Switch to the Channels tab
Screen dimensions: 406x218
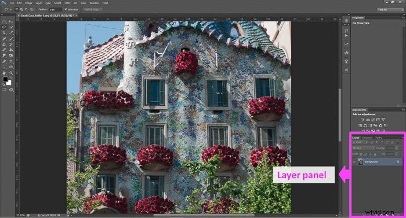367,138
